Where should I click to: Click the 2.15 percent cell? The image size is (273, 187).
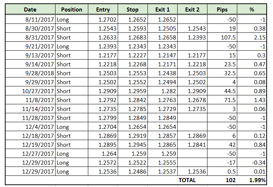252,37
